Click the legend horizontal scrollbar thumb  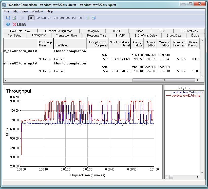[171, 177]
